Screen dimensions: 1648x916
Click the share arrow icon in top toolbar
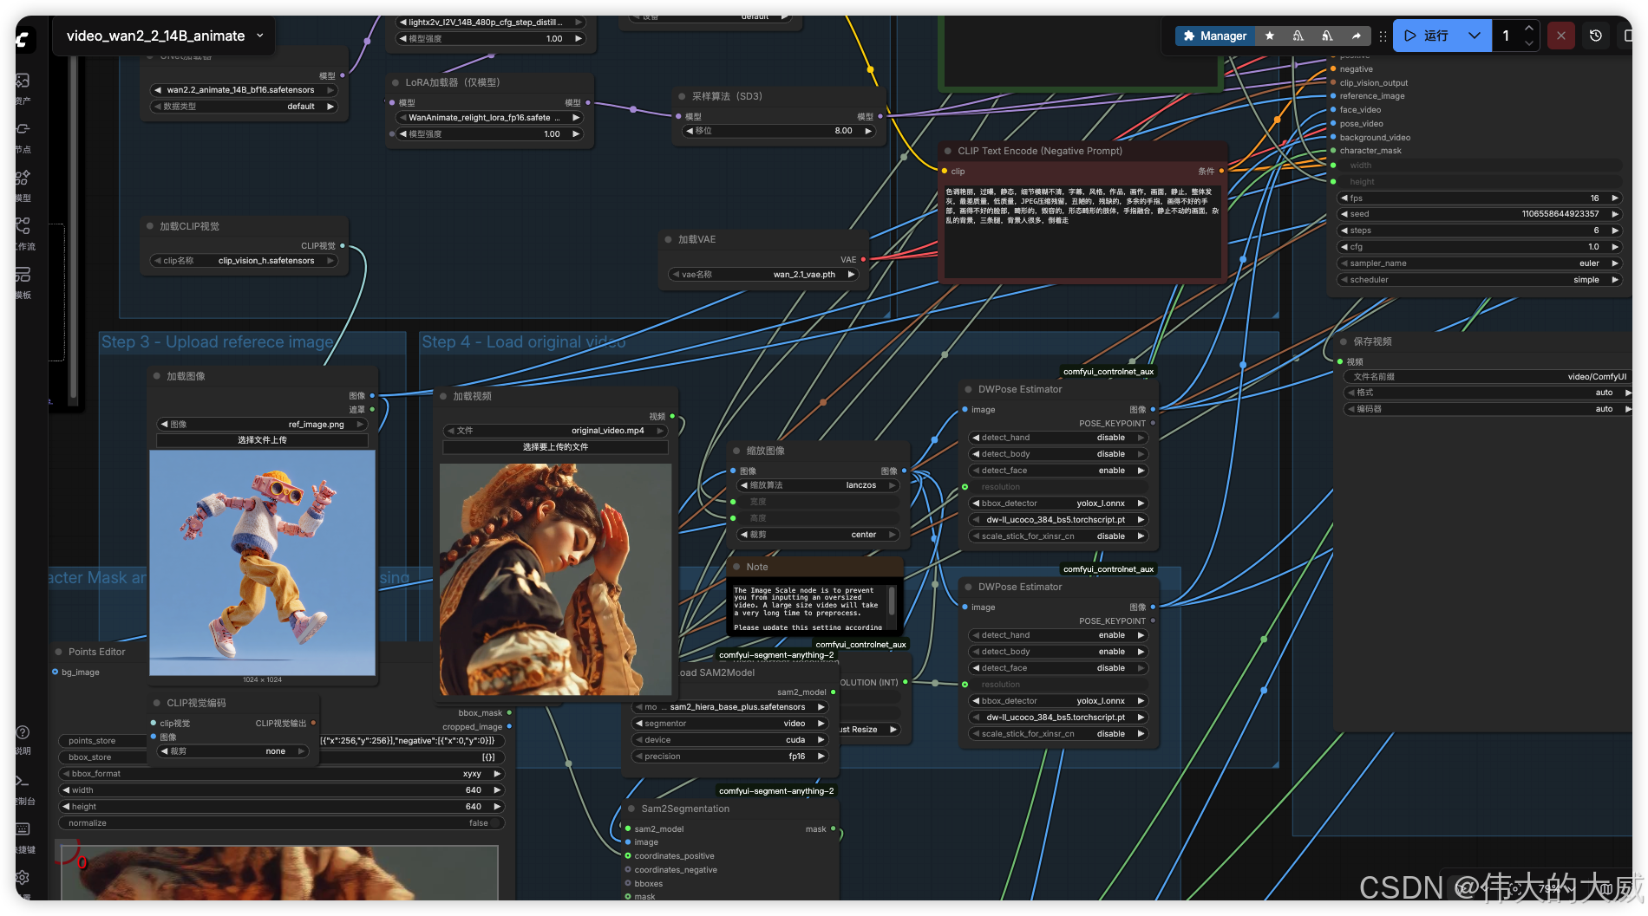tap(1356, 36)
